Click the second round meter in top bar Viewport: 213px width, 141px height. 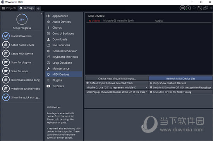(x=188, y=8)
